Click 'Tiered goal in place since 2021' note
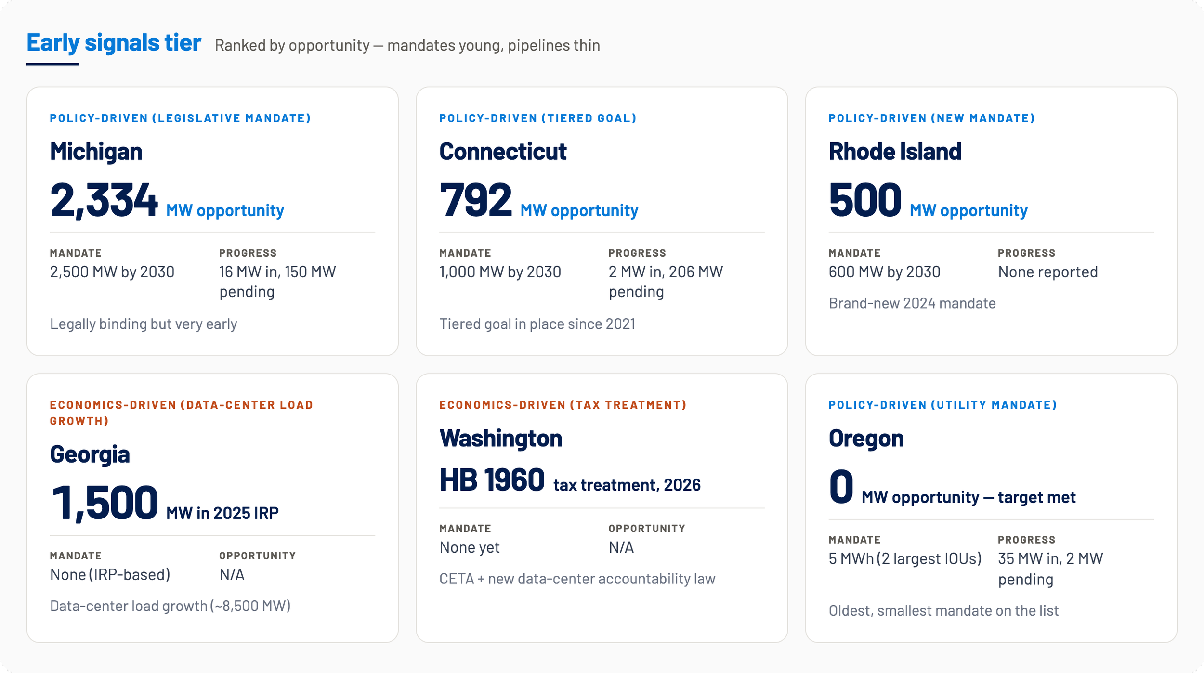Image resolution: width=1204 pixels, height=673 pixels. (x=537, y=324)
